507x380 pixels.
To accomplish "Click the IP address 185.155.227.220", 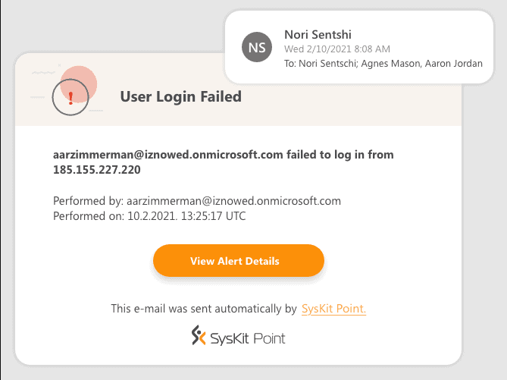I will (x=97, y=170).
